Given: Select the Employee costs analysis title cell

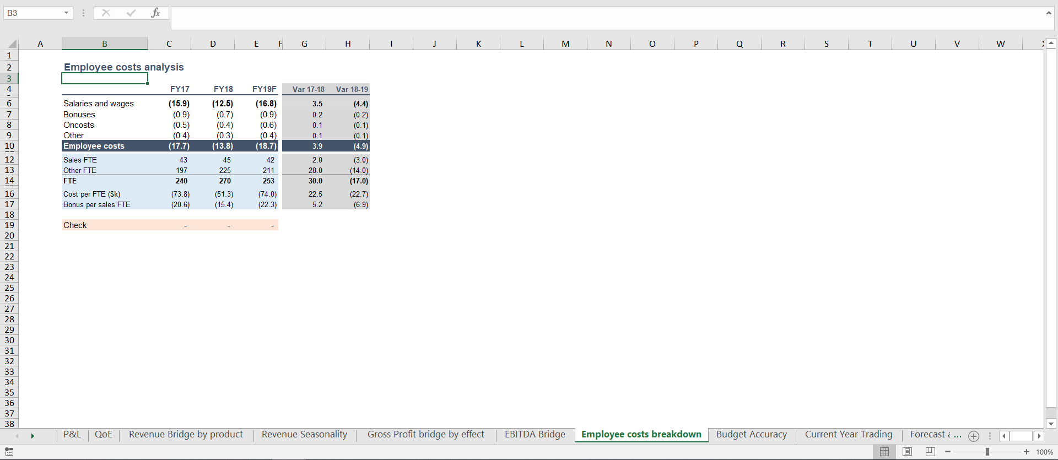Looking at the screenshot, I should pyautogui.click(x=124, y=67).
